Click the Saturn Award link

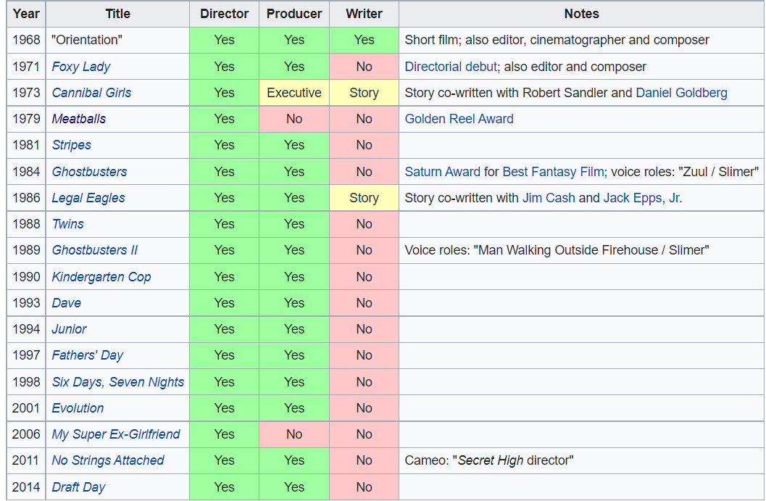pos(442,172)
